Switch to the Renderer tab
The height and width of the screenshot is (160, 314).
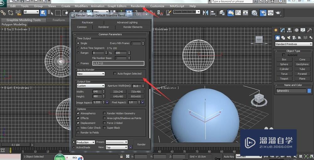(x=104, y=27)
